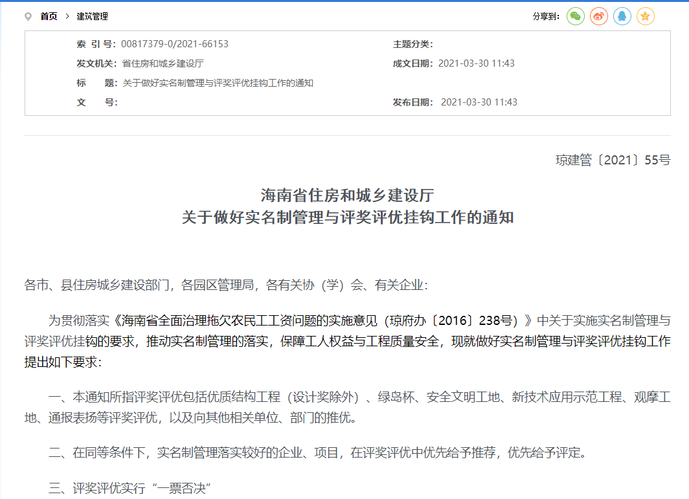This screenshot has width=689, height=499.
Task: Click the paragraph starting 二、在同等条件下
Action: click(317, 453)
